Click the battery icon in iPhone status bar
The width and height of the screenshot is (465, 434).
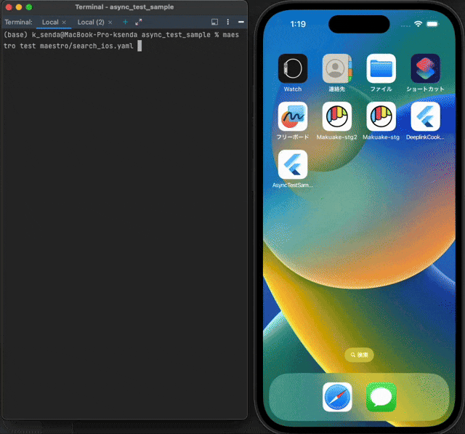pyautogui.click(x=432, y=24)
